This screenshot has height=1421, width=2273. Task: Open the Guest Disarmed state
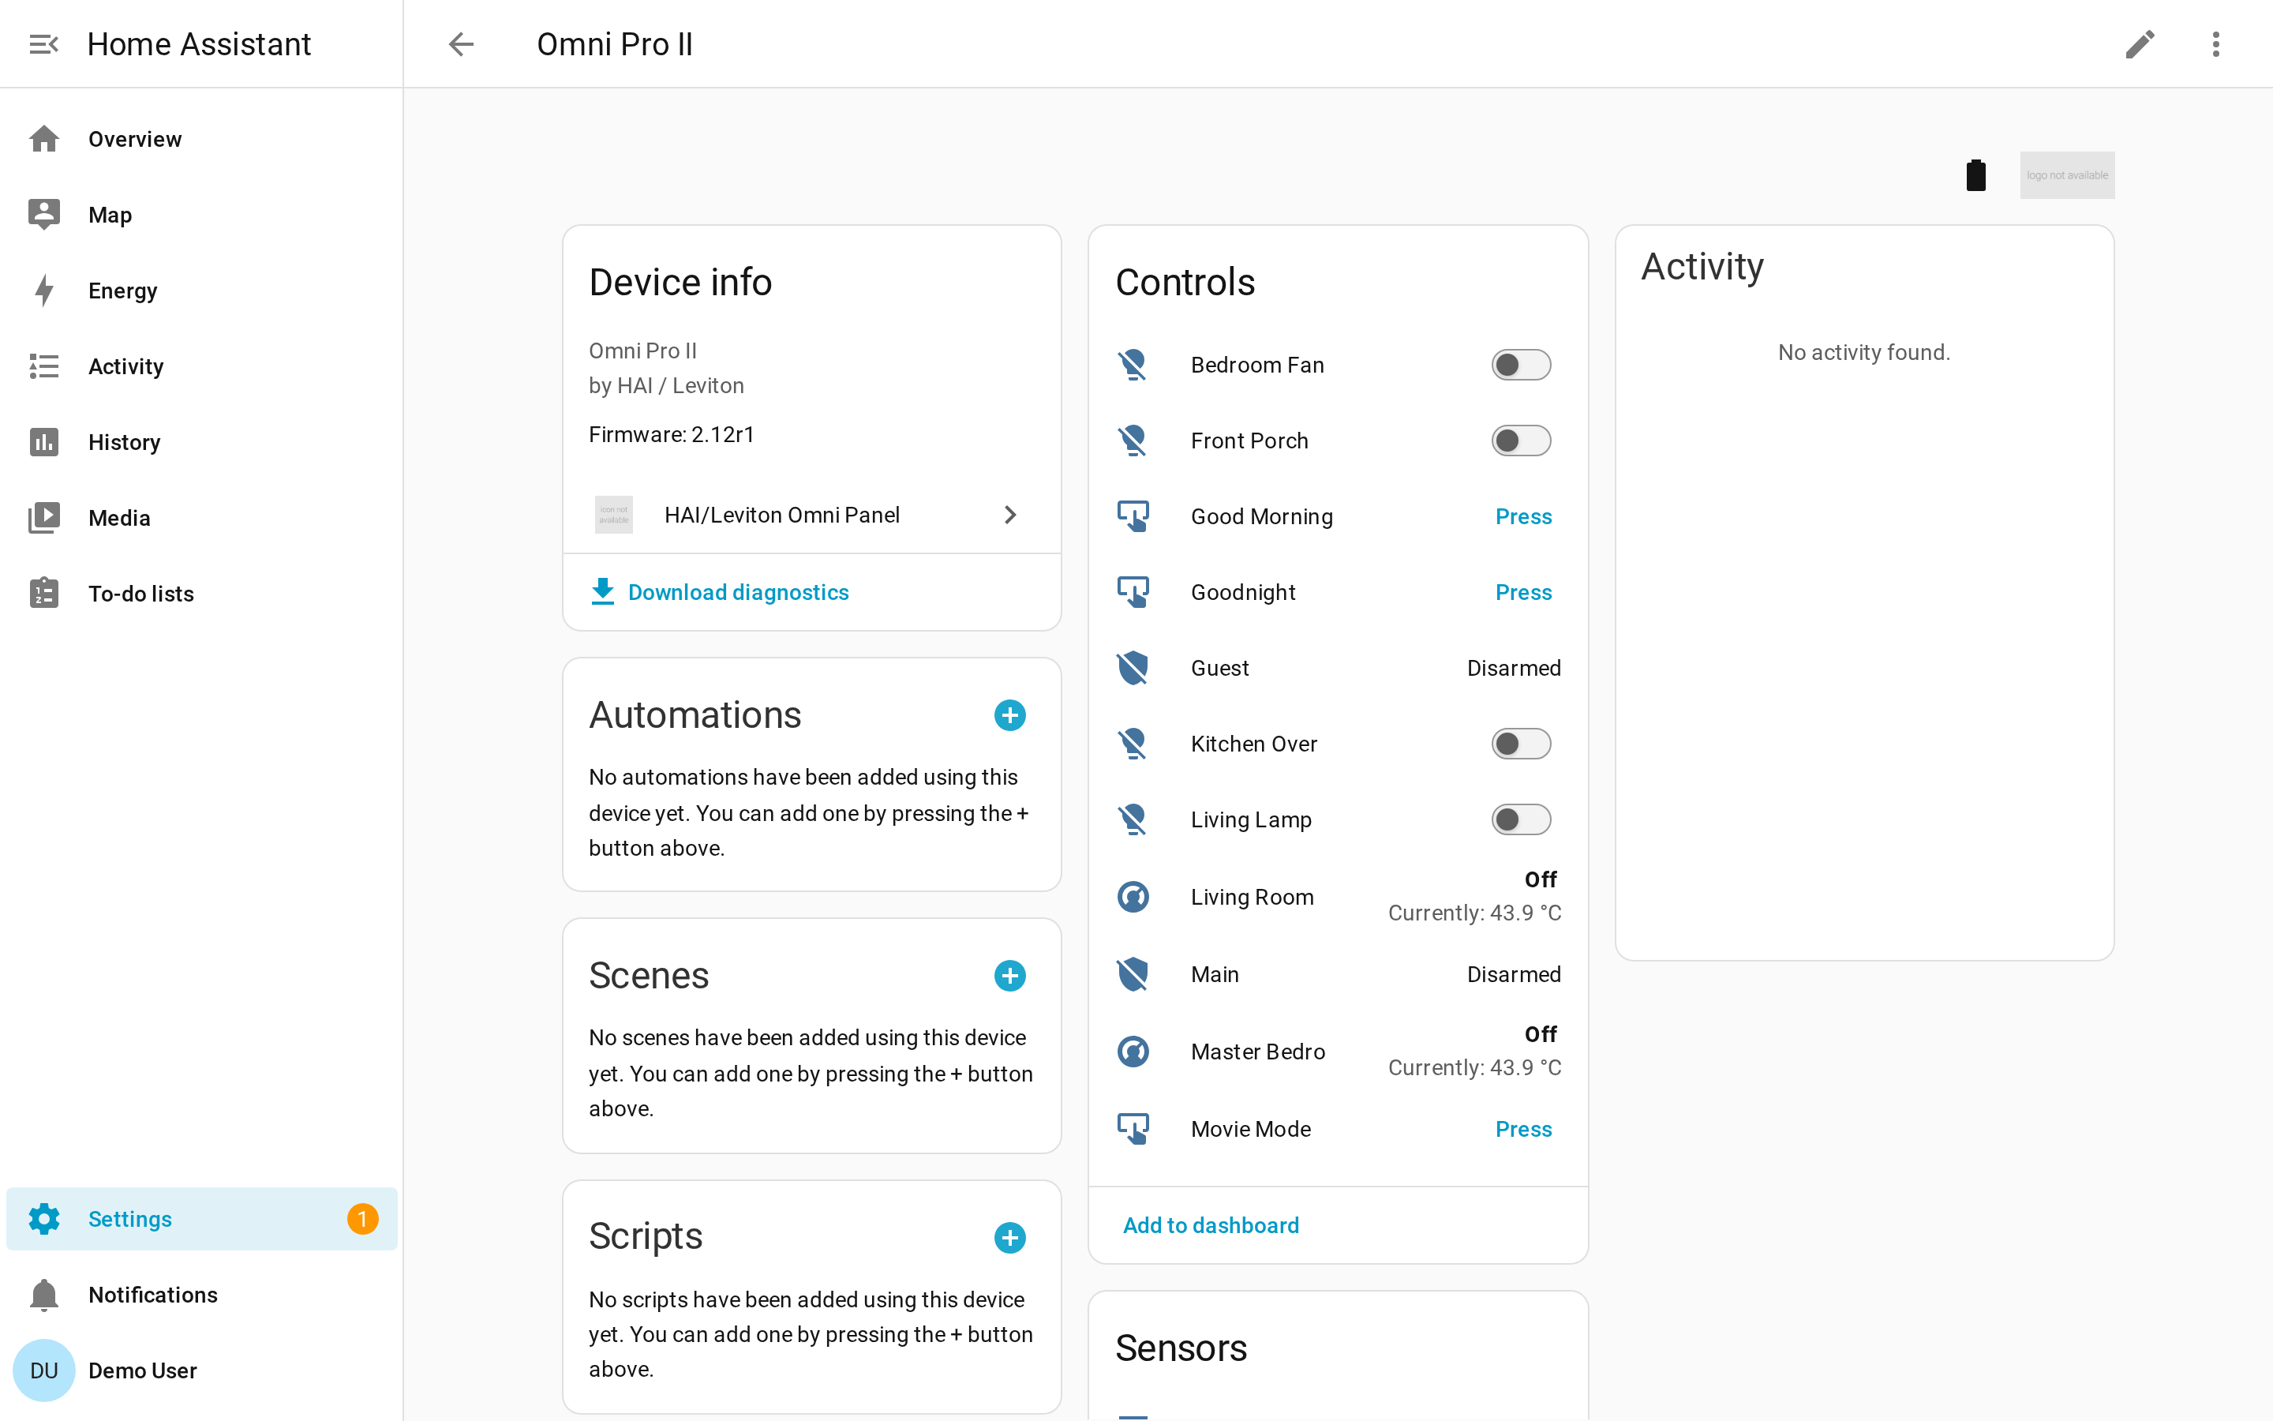tap(1513, 668)
